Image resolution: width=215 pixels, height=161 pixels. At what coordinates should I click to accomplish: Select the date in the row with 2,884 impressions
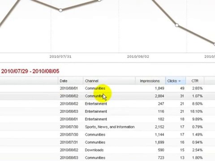tap(69, 96)
